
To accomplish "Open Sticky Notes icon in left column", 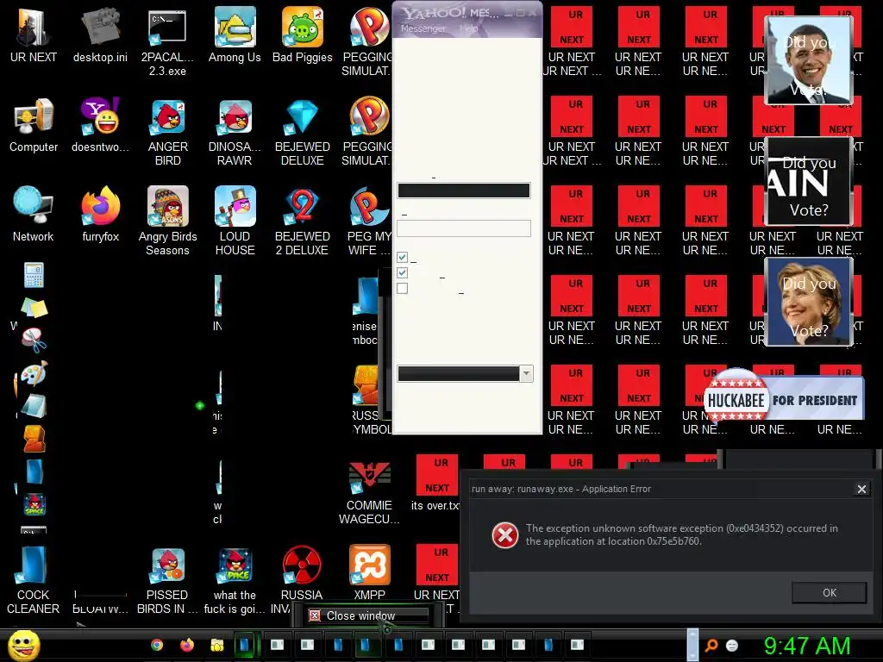I will click(34, 308).
